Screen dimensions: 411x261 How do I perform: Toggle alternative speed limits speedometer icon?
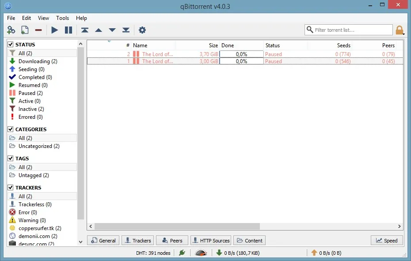201,253
